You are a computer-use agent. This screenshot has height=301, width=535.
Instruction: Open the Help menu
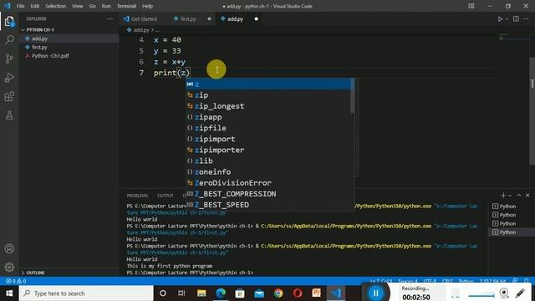click(147, 6)
